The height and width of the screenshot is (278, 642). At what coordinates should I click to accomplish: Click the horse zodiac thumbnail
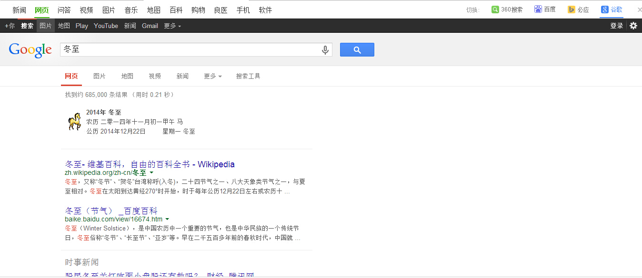click(x=74, y=122)
